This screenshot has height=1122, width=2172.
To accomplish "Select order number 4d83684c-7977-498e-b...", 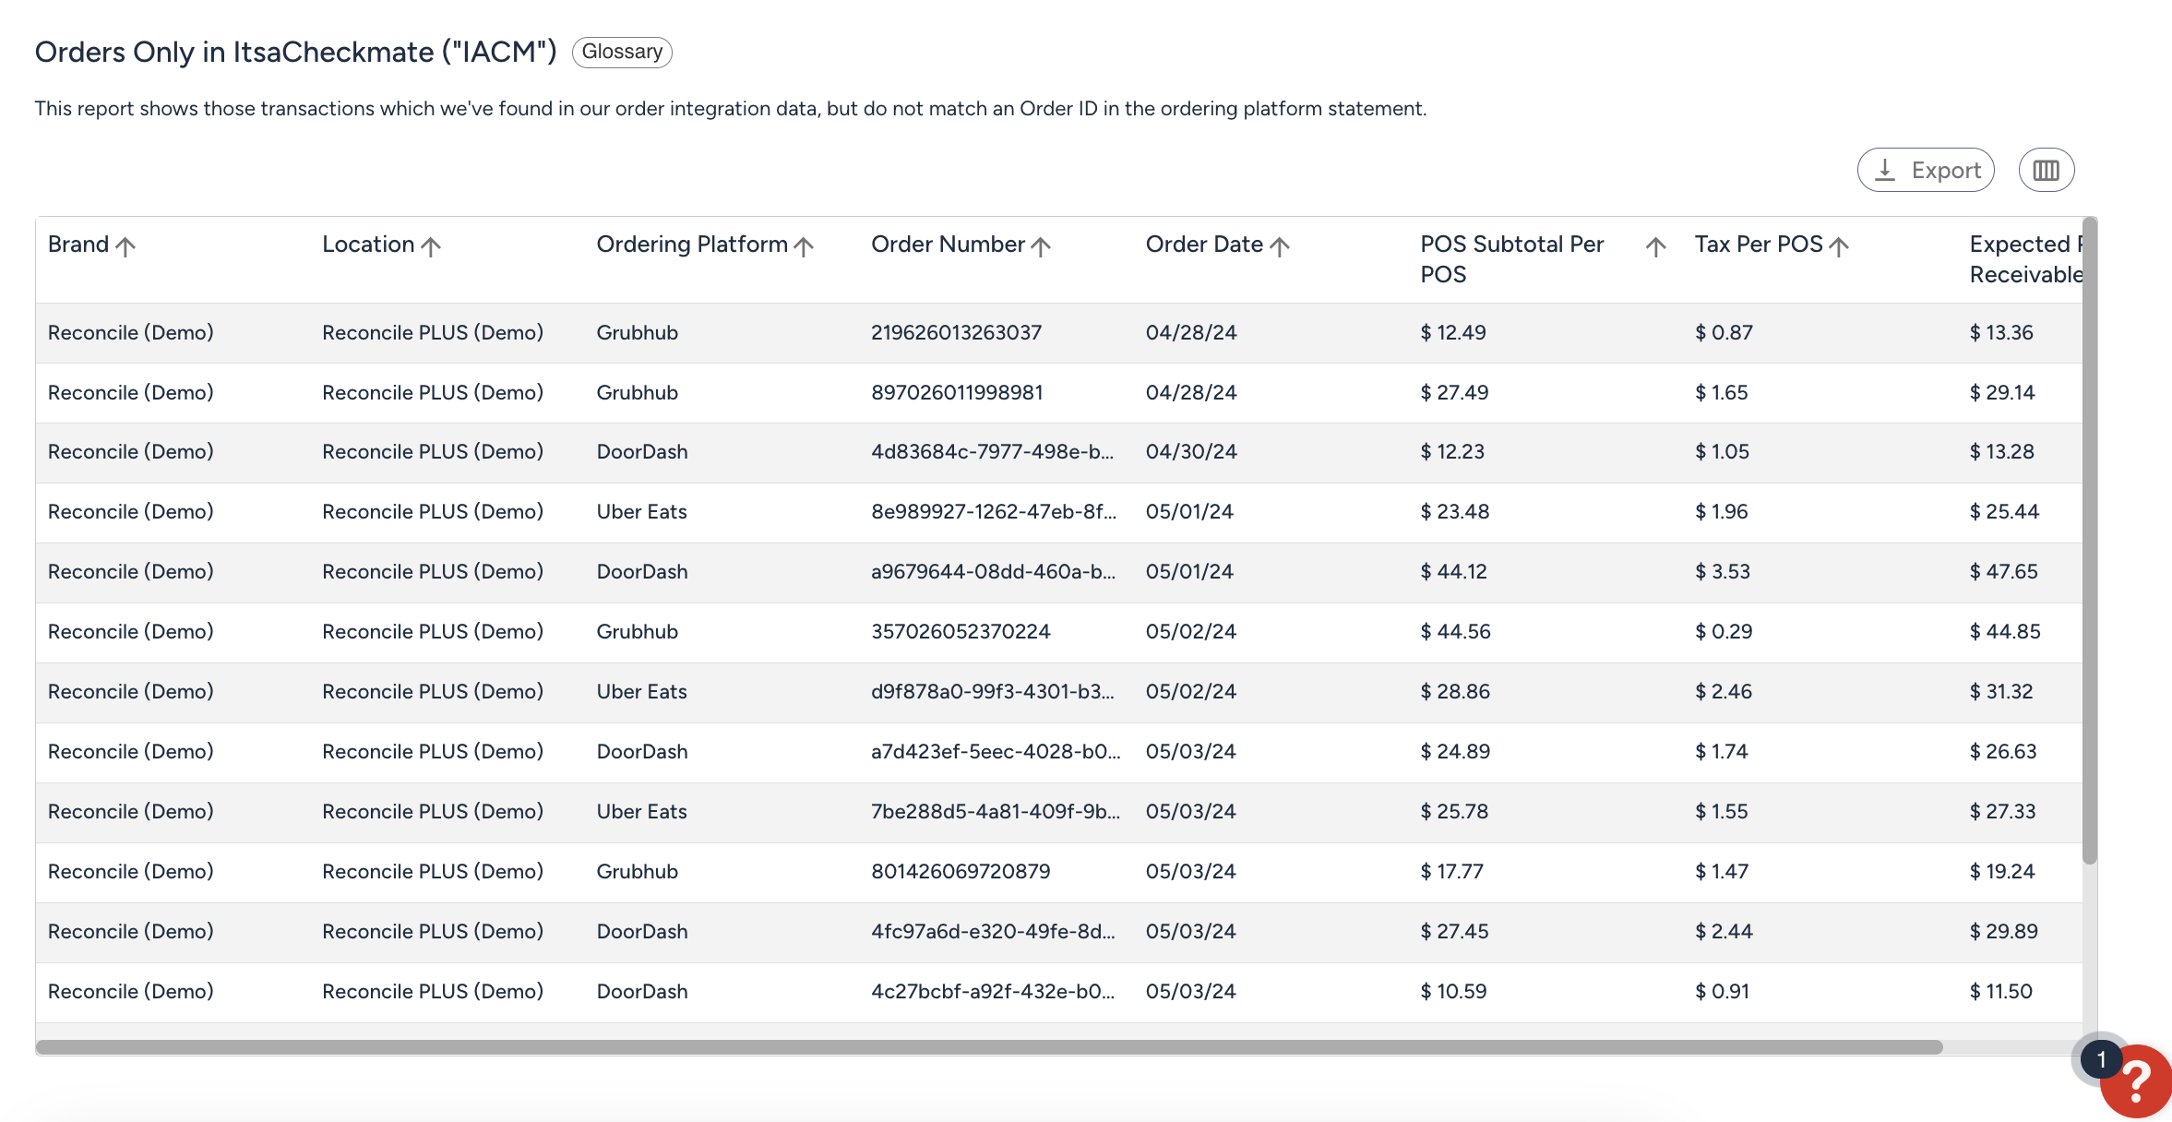I will [x=992, y=452].
